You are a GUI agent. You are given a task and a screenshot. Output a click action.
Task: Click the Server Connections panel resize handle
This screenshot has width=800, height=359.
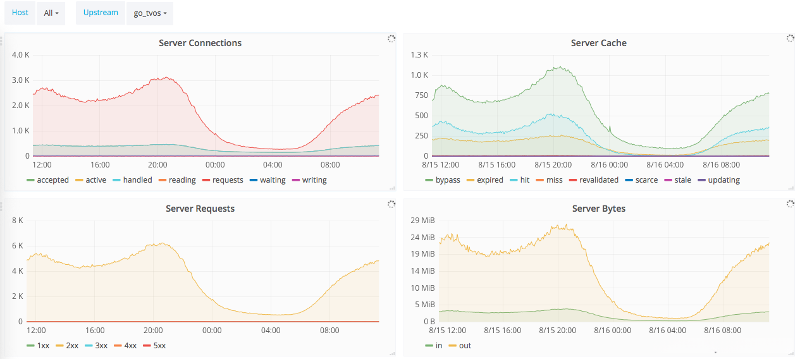[x=393, y=188]
